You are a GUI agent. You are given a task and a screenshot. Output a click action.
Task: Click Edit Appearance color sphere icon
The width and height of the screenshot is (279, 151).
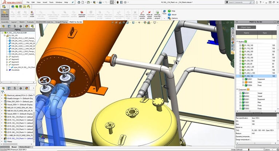tap(145, 23)
